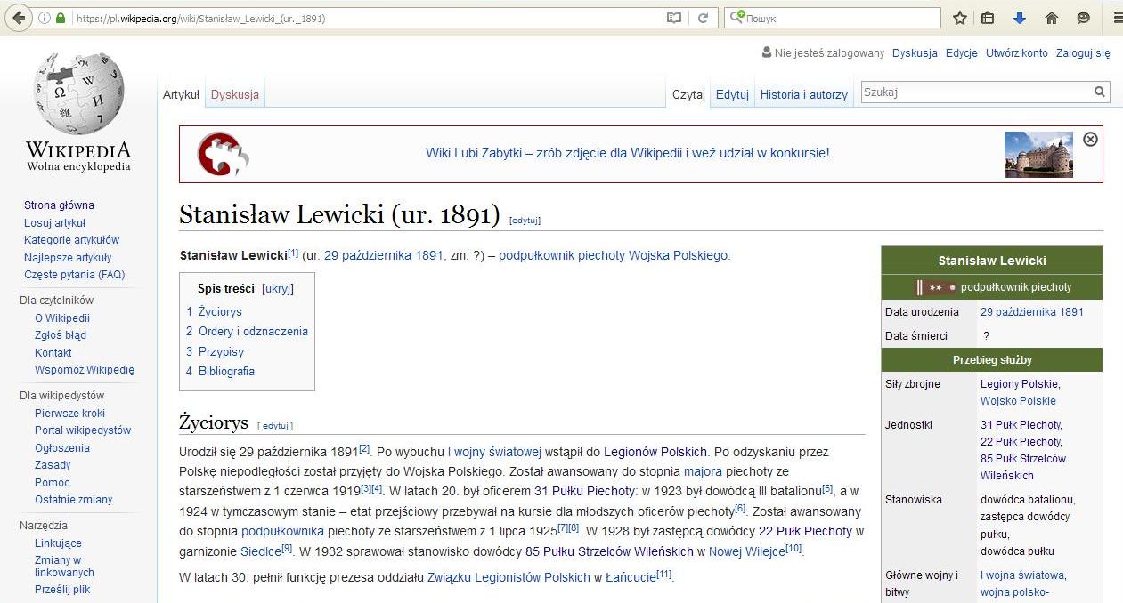The width and height of the screenshot is (1123, 603).
Task: Open Portal wikipedystów
Action: tap(83, 430)
